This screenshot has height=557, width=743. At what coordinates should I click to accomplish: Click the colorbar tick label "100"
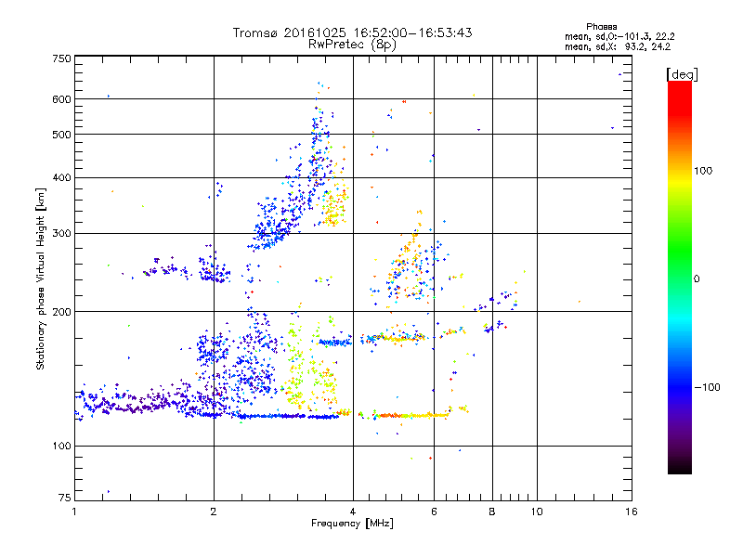pos(703,171)
